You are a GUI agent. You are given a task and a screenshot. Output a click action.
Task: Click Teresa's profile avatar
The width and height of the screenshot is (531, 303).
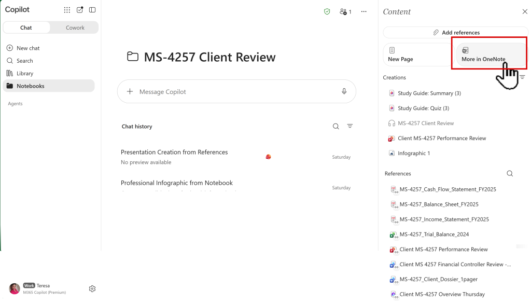pos(14,289)
